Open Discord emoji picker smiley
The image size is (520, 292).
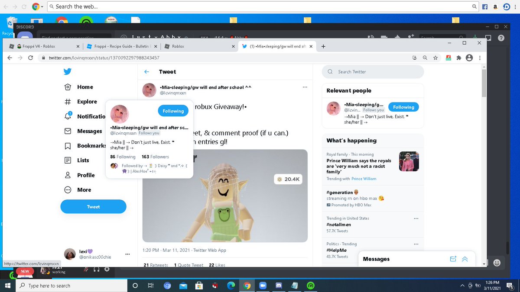[497, 263]
